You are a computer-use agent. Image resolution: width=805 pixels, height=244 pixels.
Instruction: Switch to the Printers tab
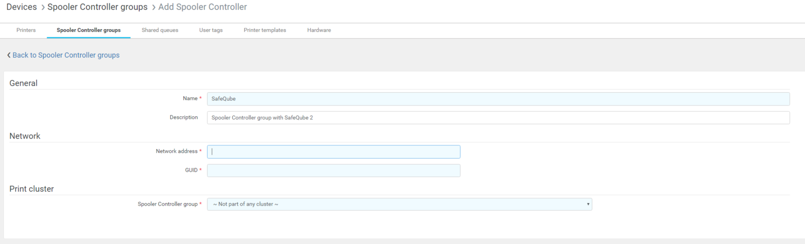pos(26,30)
